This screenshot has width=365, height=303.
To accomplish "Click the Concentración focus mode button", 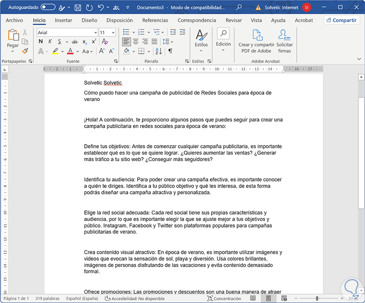I will point(224,298).
